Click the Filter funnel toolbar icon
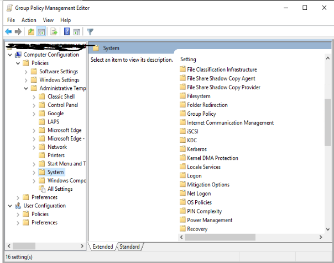 click(x=90, y=32)
